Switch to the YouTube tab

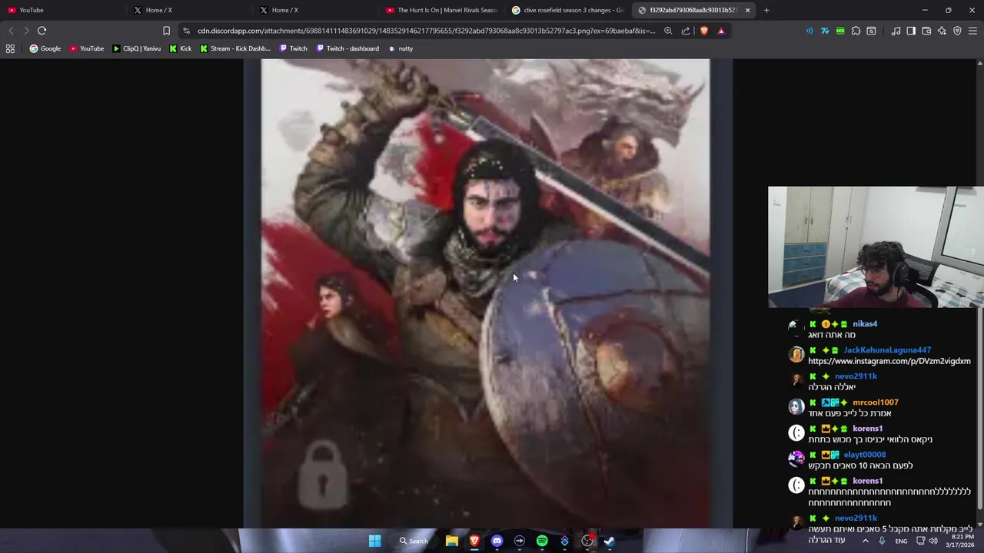click(x=61, y=10)
